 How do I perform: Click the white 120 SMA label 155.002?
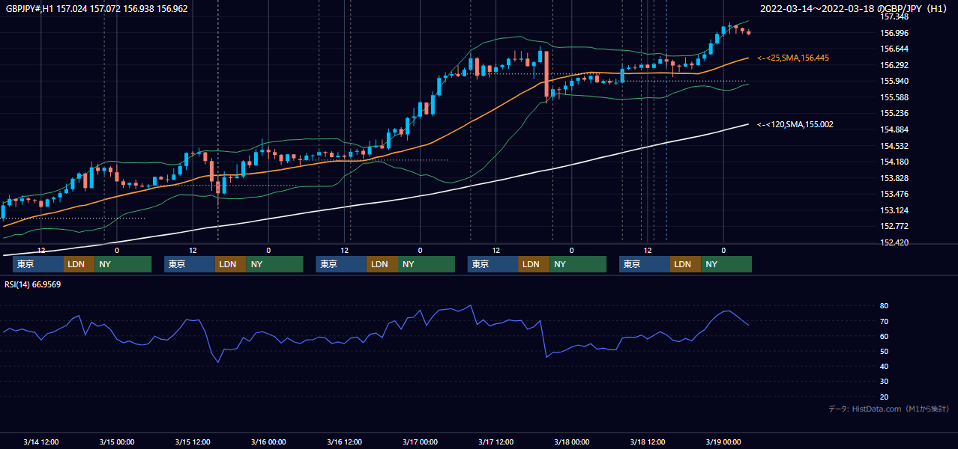795,124
